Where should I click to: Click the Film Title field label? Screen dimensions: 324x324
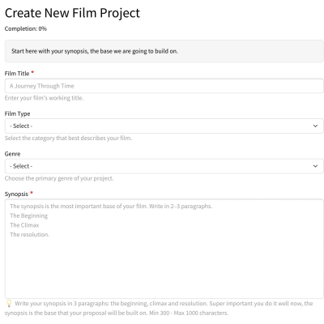pos(17,74)
